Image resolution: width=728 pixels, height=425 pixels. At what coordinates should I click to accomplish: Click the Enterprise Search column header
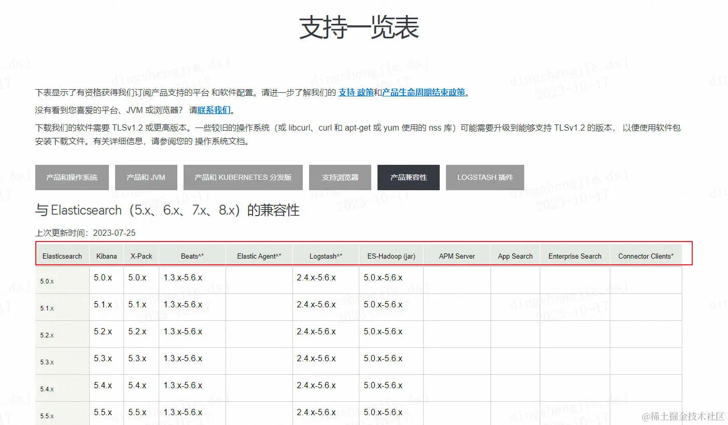tap(575, 256)
